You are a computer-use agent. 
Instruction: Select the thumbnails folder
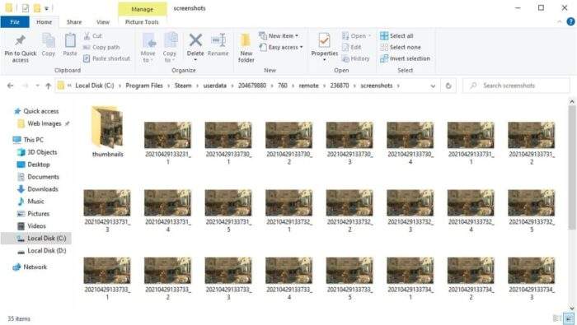pos(107,132)
